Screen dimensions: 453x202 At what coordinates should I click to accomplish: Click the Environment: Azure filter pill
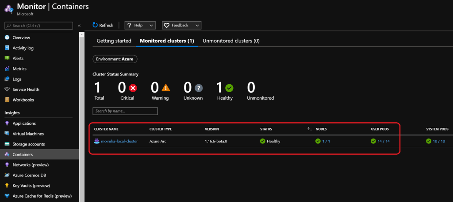(115, 59)
